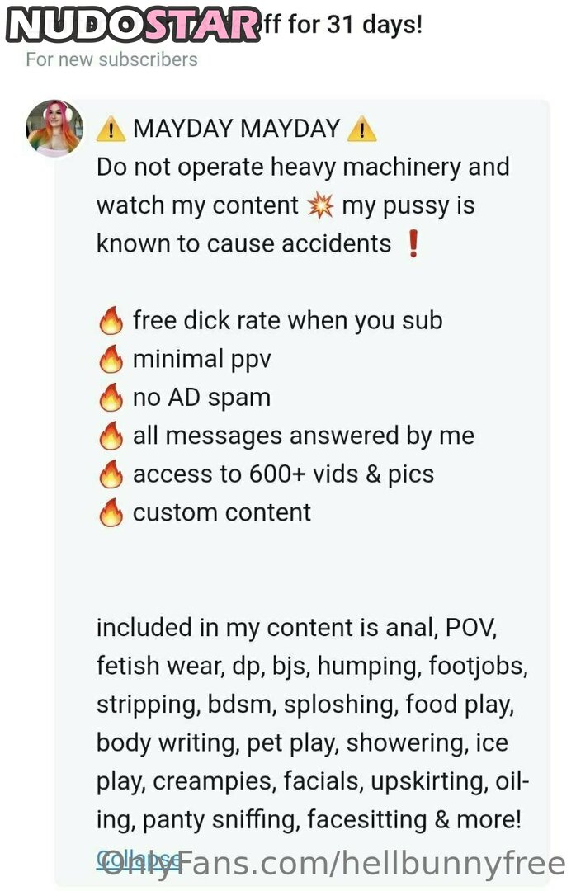This screenshot has height=891, width=576.
Task: Click the off for 31 days offer text
Action: 342,24
